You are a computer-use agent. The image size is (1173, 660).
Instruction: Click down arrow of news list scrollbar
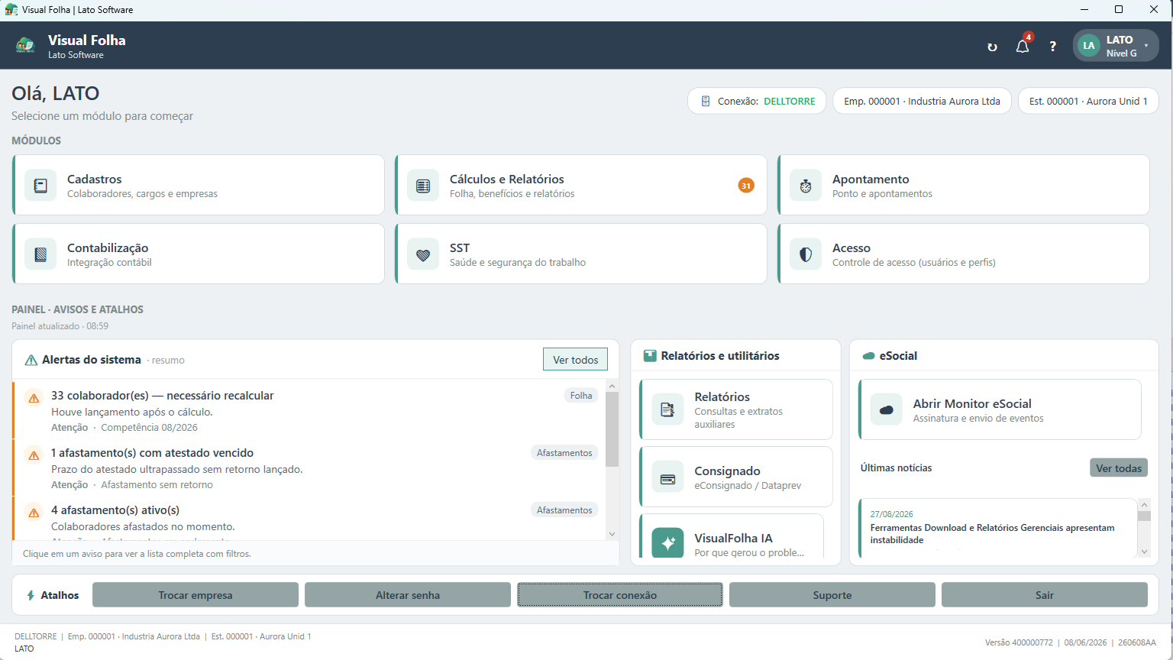coord(1144,552)
